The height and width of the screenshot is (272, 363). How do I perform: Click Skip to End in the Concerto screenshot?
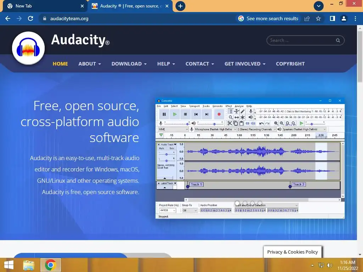pyautogui.click(x=207, y=114)
